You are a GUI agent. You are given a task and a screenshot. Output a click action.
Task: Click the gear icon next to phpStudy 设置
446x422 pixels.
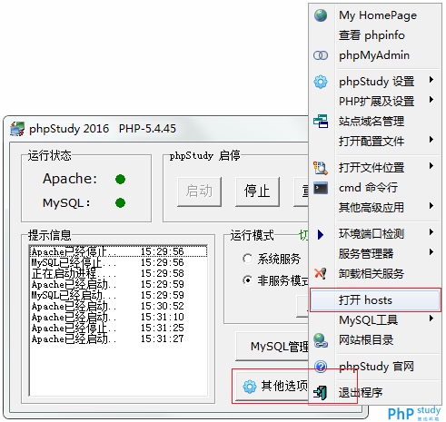click(x=321, y=82)
